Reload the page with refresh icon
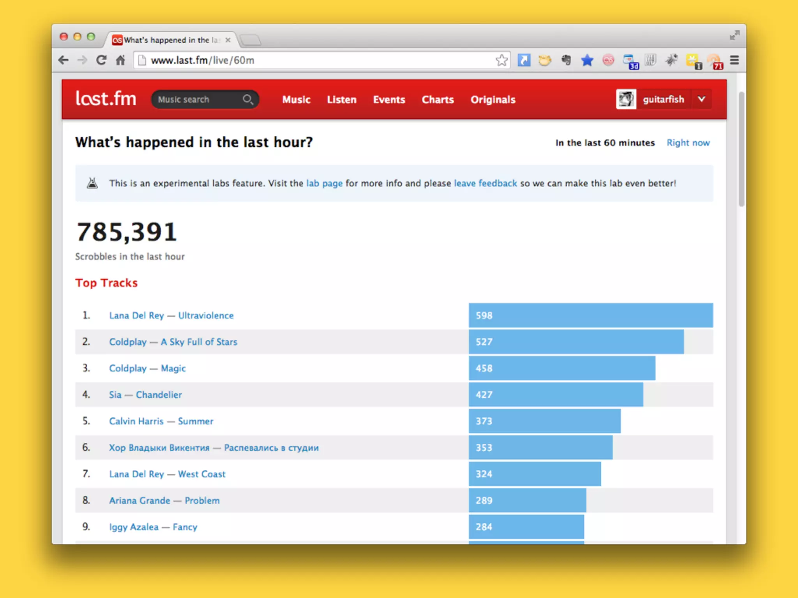This screenshot has height=598, width=798. 101,60
